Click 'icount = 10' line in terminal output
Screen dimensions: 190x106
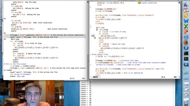pos(86,82)
